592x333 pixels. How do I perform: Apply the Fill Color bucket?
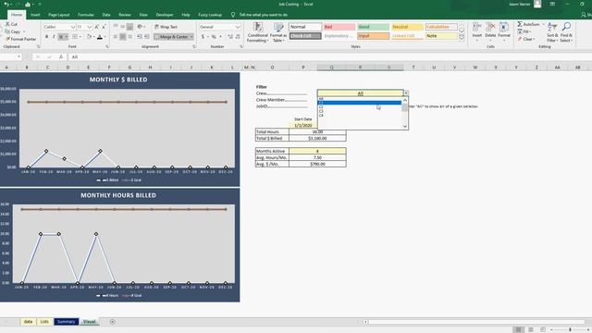click(x=89, y=37)
